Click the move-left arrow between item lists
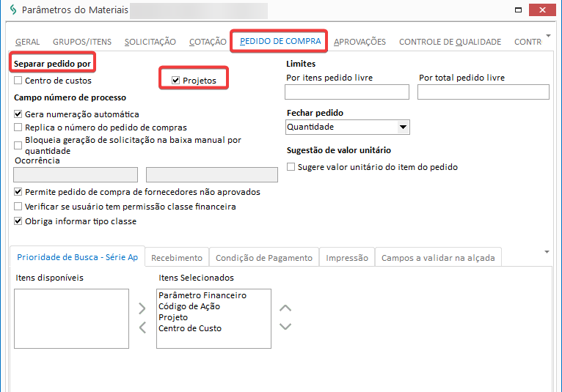 coord(143,326)
